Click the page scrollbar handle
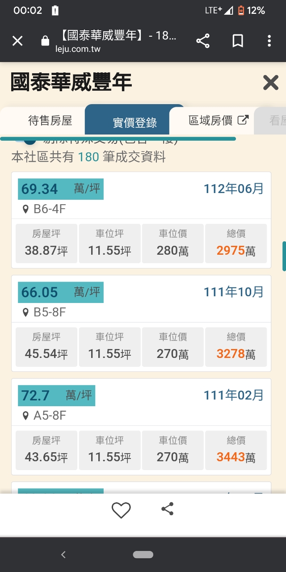 (x=284, y=256)
